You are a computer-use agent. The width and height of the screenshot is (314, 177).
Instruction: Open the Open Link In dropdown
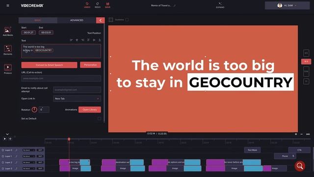[77, 99]
